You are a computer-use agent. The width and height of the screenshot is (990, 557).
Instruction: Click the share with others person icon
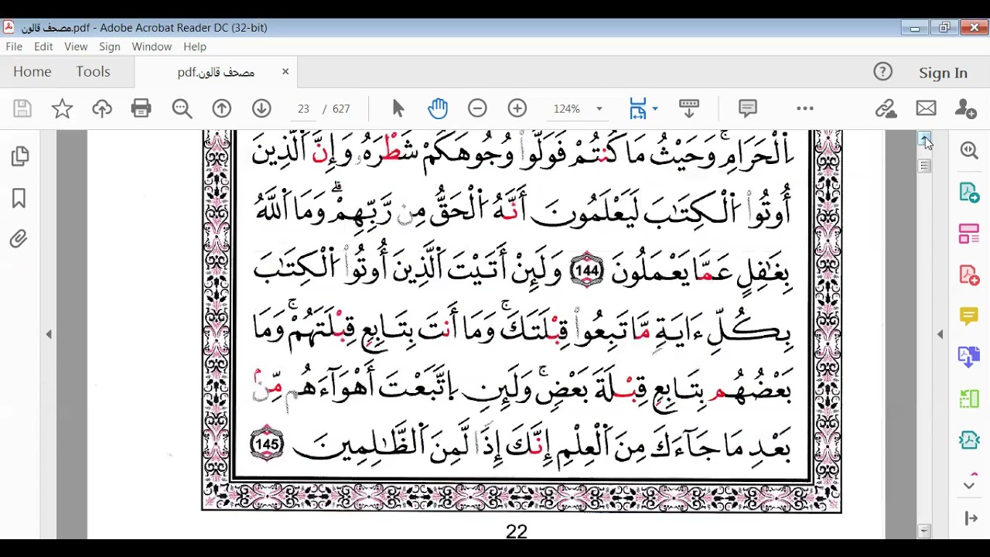pos(965,108)
